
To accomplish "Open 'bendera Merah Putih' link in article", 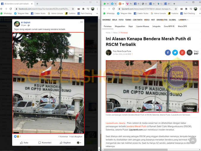I will point(136,126).
